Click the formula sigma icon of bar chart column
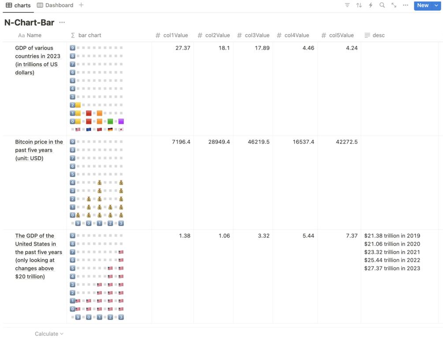Image resolution: width=443 pixels, height=338 pixels. (73, 35)
